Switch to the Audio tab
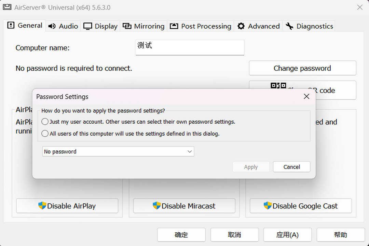369x246 pixels. (x=63, y=26)
